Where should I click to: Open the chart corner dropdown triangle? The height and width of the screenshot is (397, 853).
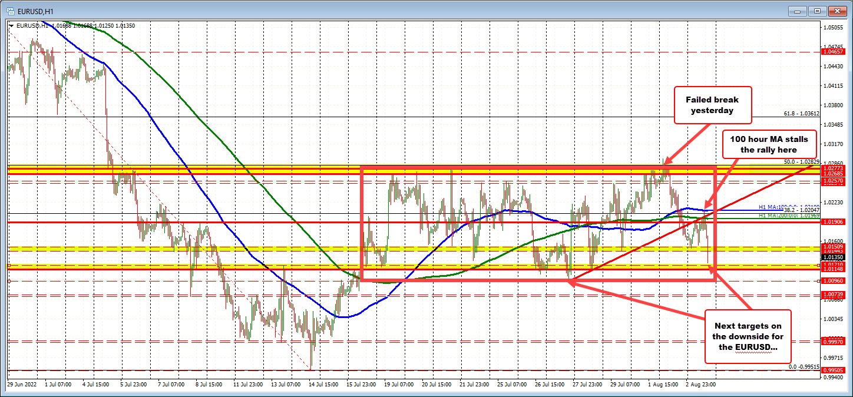click(x=11, y=25)
